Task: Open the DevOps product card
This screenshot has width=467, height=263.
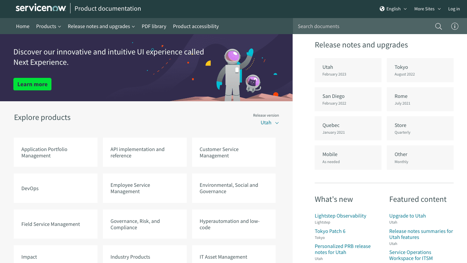Action: [55, 188]
